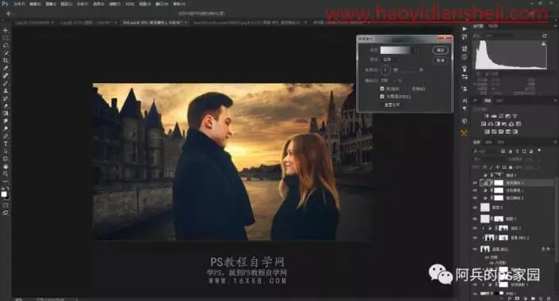The height and width of the screenshot is (301, 559).
Task: Select the Hand tool
Action: coord(6,166)
